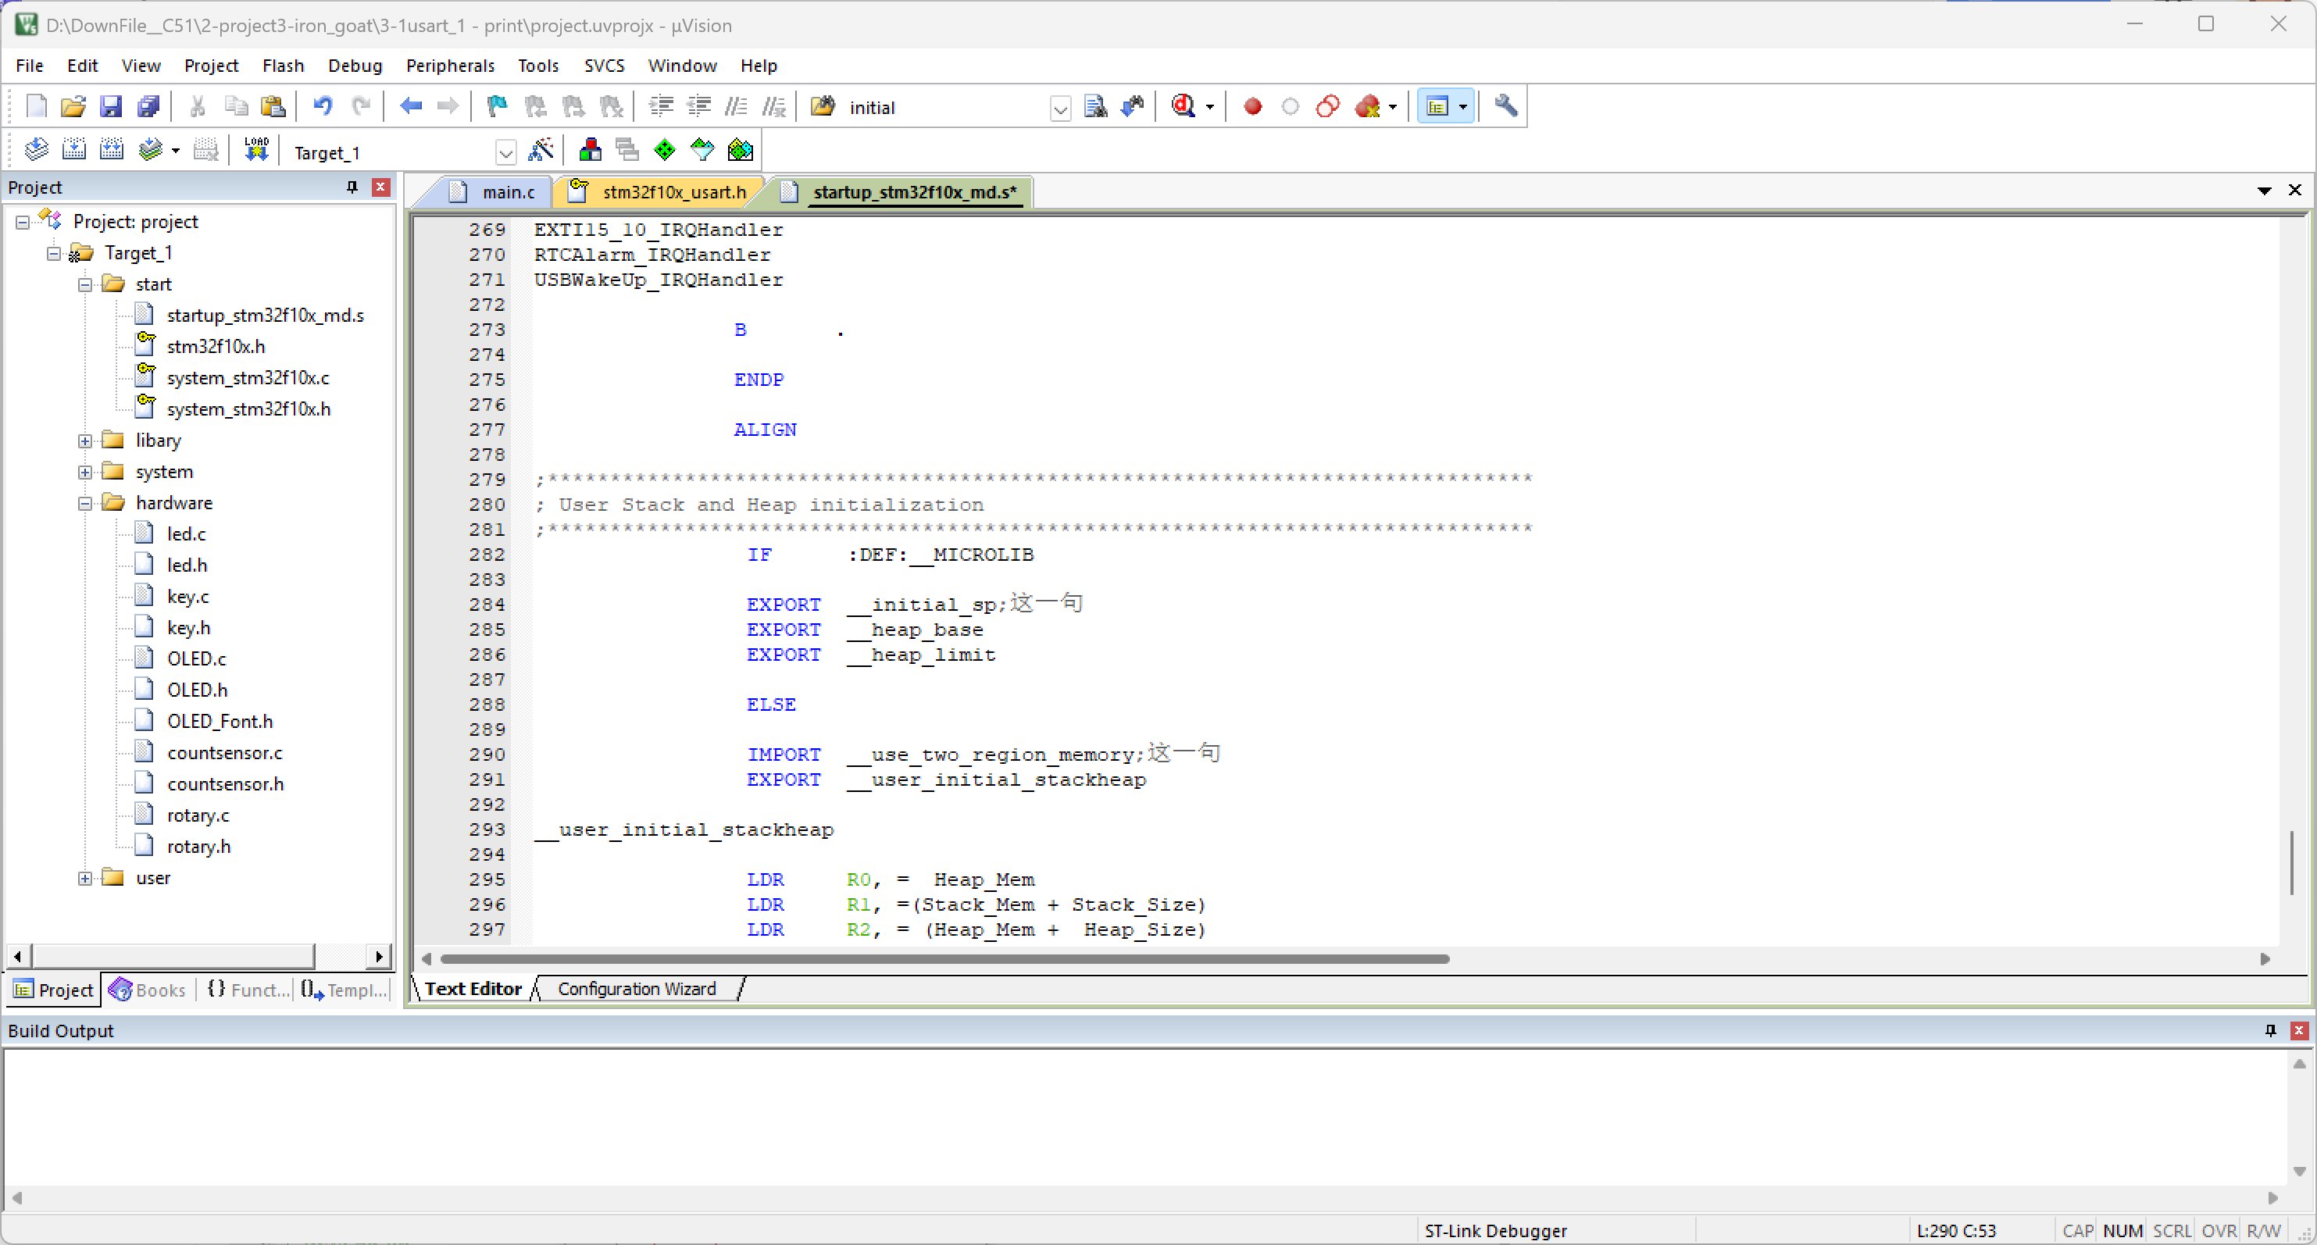Switch to the Configuration Wizard tab

tap(636, 988)
